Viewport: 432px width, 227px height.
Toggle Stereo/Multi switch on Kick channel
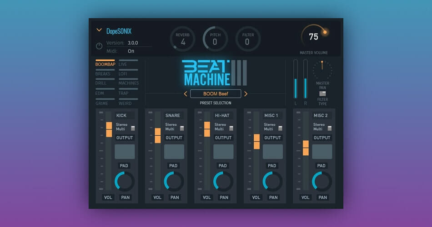133,128
